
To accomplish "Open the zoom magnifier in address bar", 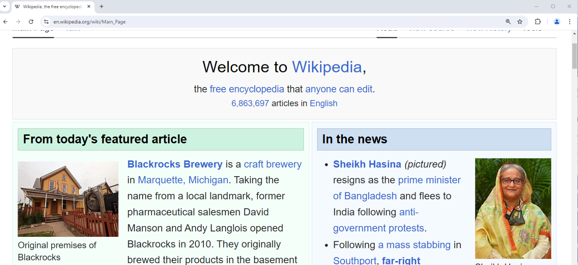I will 508,22.
